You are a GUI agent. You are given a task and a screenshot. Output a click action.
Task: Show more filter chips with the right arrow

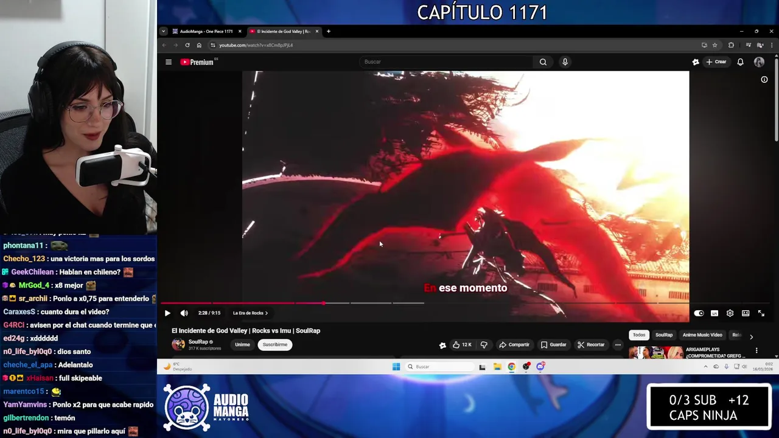pos(751,336)
